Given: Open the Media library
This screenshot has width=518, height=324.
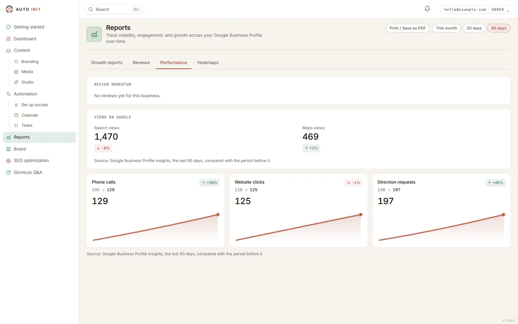Looking at the screenshot, I should (43, 72).
